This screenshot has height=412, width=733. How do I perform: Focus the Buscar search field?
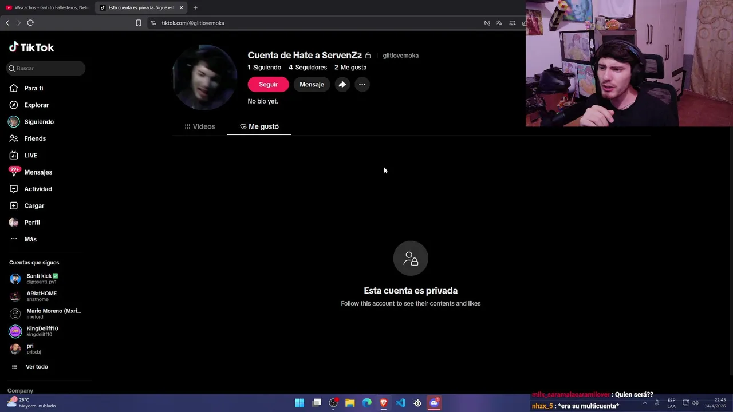46,68
